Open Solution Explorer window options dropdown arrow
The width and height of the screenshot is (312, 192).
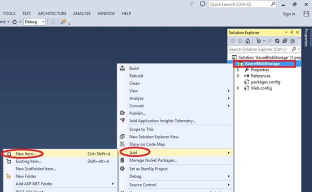coord(286,32)
